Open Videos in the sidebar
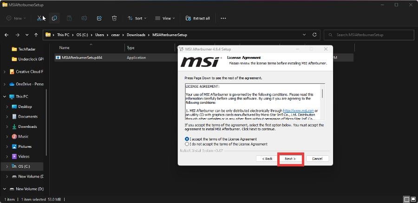This screenshot has width=418, height=203. point(20,157)
